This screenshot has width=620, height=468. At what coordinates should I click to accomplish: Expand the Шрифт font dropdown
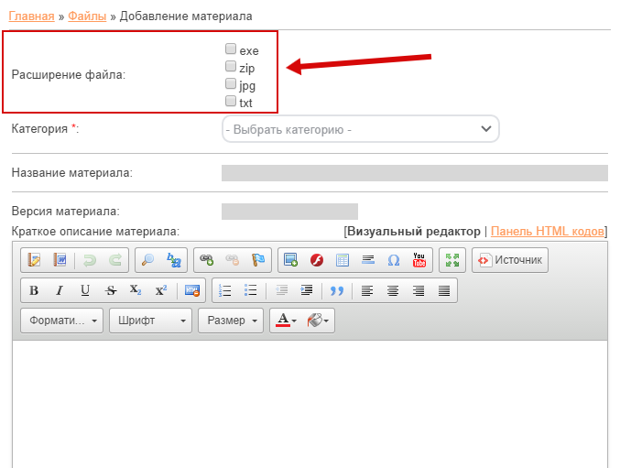pyautogui.click(x=150, y=321)
